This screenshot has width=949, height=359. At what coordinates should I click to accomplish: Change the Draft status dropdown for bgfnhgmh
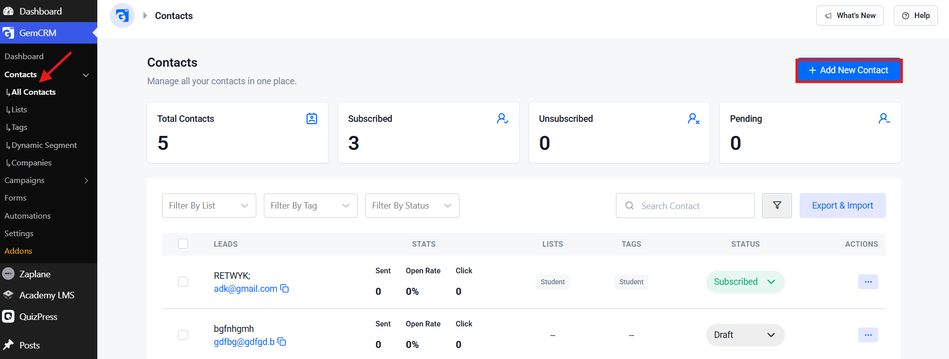(x=745, y=335)
